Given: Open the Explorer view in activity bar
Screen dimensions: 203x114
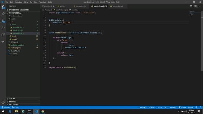Looking at the screenshot, I should pos(3,7).
